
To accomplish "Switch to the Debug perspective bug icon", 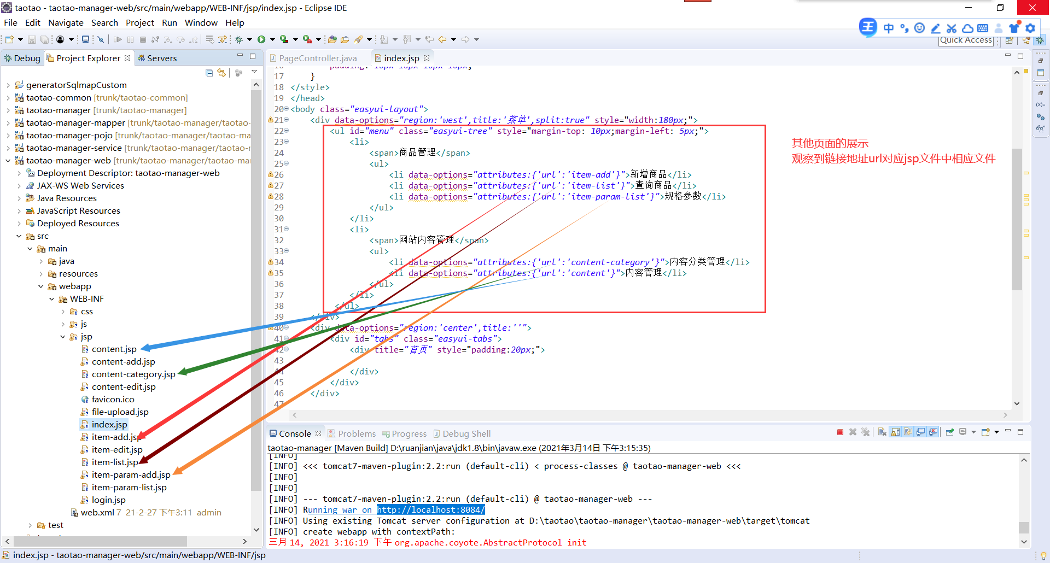I will pyautogui.click(x=1040, y=40).
